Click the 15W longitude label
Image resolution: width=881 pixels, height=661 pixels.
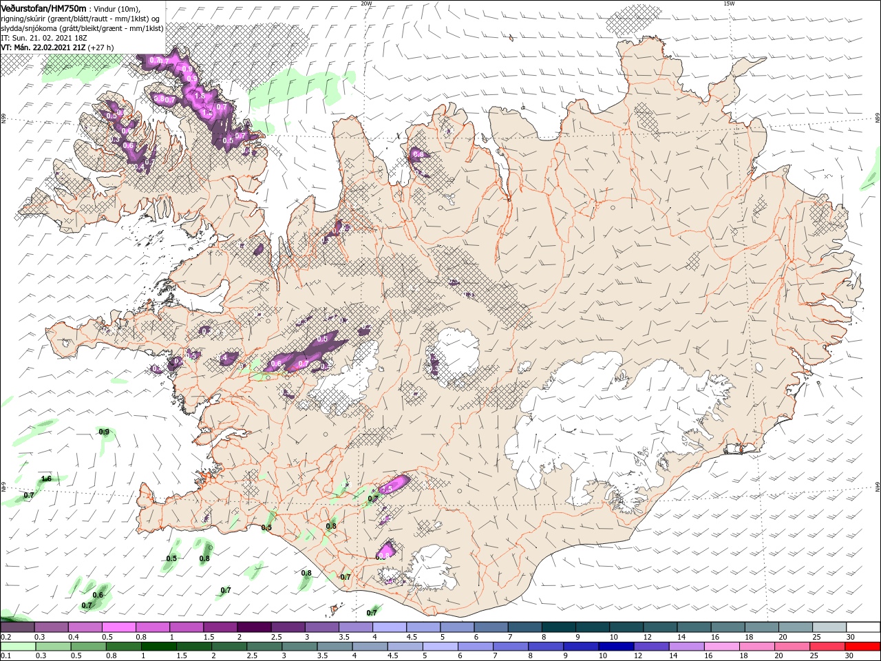pos(729,3)
